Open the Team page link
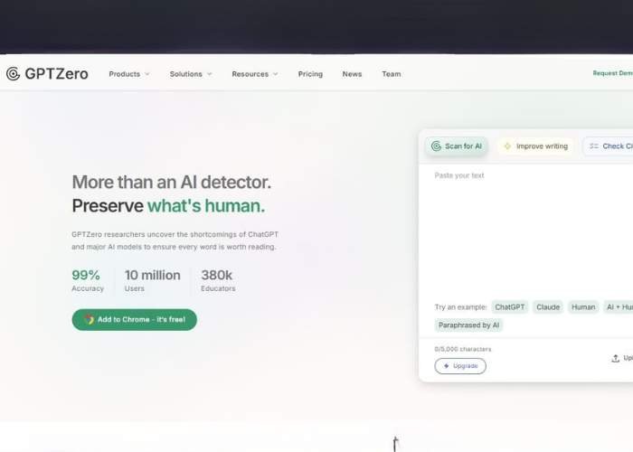Viewport: 633px width, 452px height. [391, 74]
